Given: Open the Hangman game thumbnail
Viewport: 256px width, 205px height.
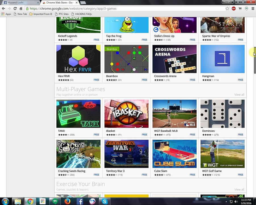Looking at the screenshot, I should pos(222,59).
